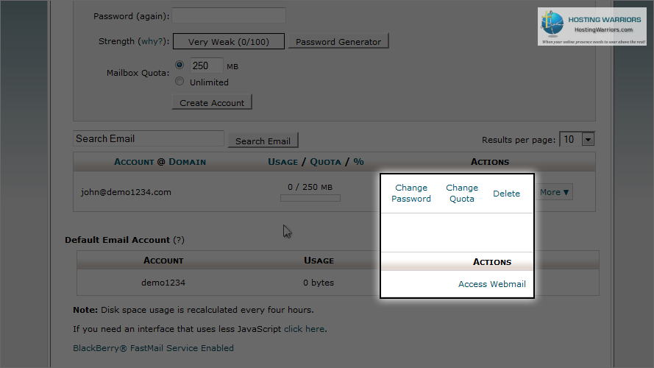Sort by Usage column header
654x368 pixels.
pyautogui.click(x=282, y=162)
